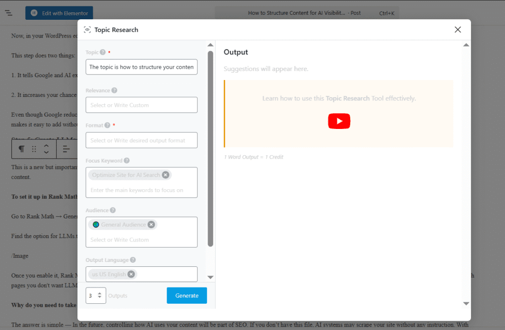Image resolution: width=505 pixels, height=330 pixels.
Task: Open the Format dropdown field
Action: 142,140
